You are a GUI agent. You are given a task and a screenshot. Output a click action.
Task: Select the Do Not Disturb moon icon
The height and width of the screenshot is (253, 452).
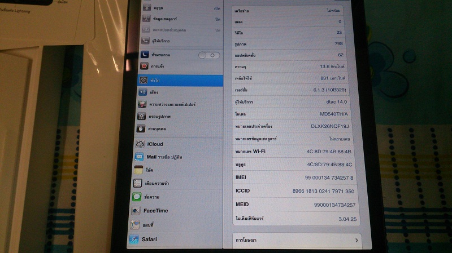click(x=145, y=54)
